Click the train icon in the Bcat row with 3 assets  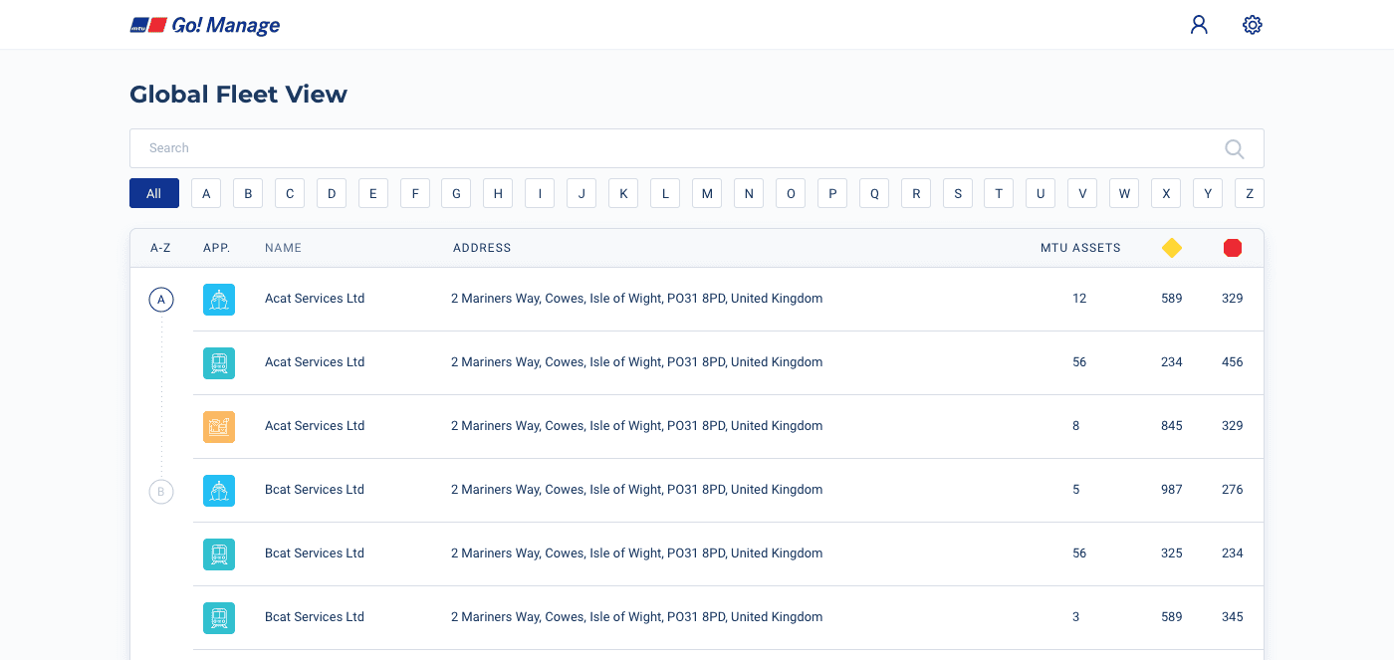(x=219, y=618)
